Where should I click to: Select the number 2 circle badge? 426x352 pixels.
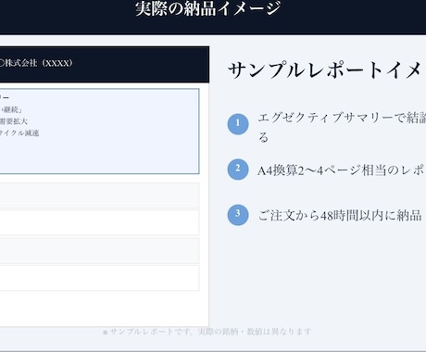coord(238,170)
